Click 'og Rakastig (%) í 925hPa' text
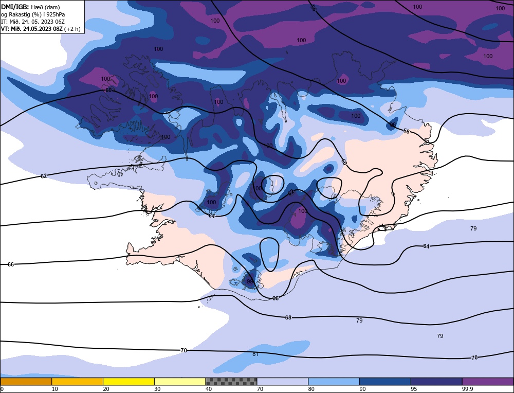Screen dimensions: 514x393 [x=33, y=14]
